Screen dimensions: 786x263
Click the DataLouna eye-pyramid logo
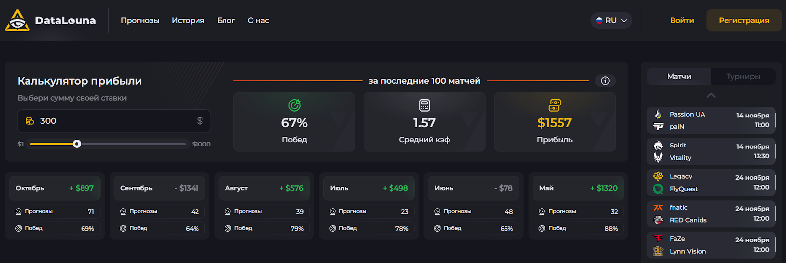point(17,20)
